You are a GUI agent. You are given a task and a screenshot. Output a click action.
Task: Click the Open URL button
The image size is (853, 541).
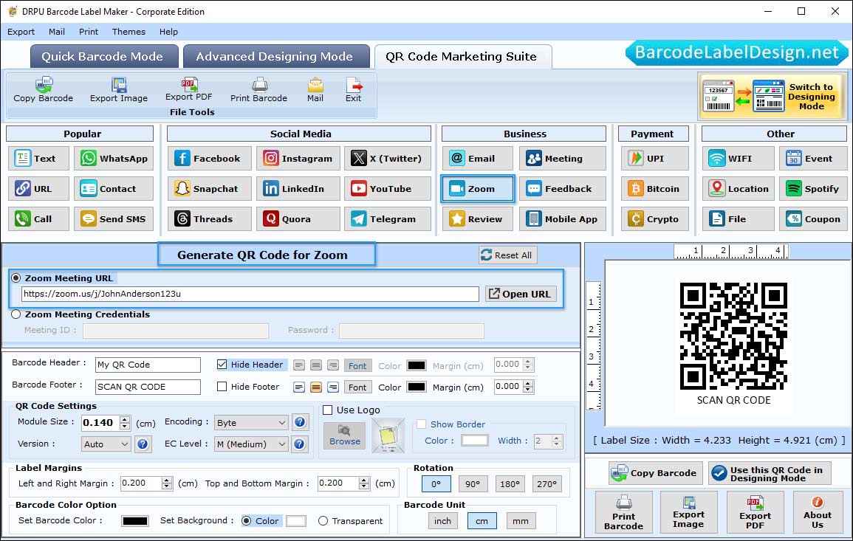521,294
